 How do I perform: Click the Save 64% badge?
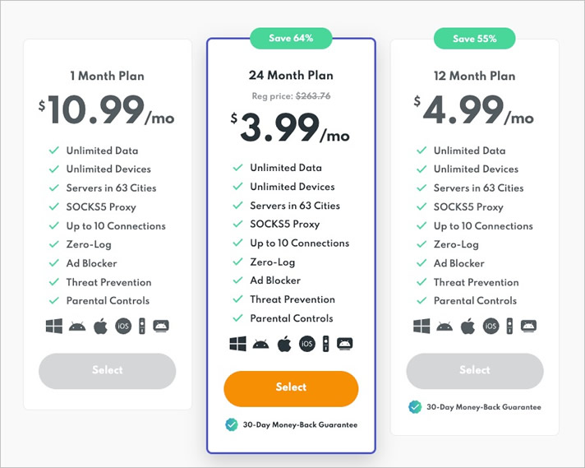[x=291, y=38]
